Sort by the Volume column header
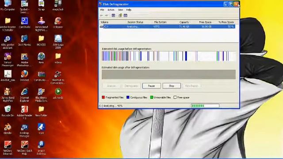 pos(112,22)
